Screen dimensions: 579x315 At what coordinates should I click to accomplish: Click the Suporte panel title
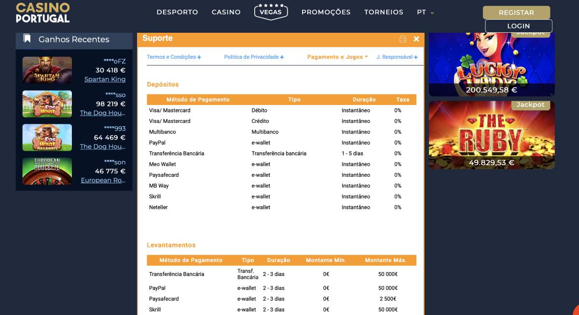tap(157, 39)
